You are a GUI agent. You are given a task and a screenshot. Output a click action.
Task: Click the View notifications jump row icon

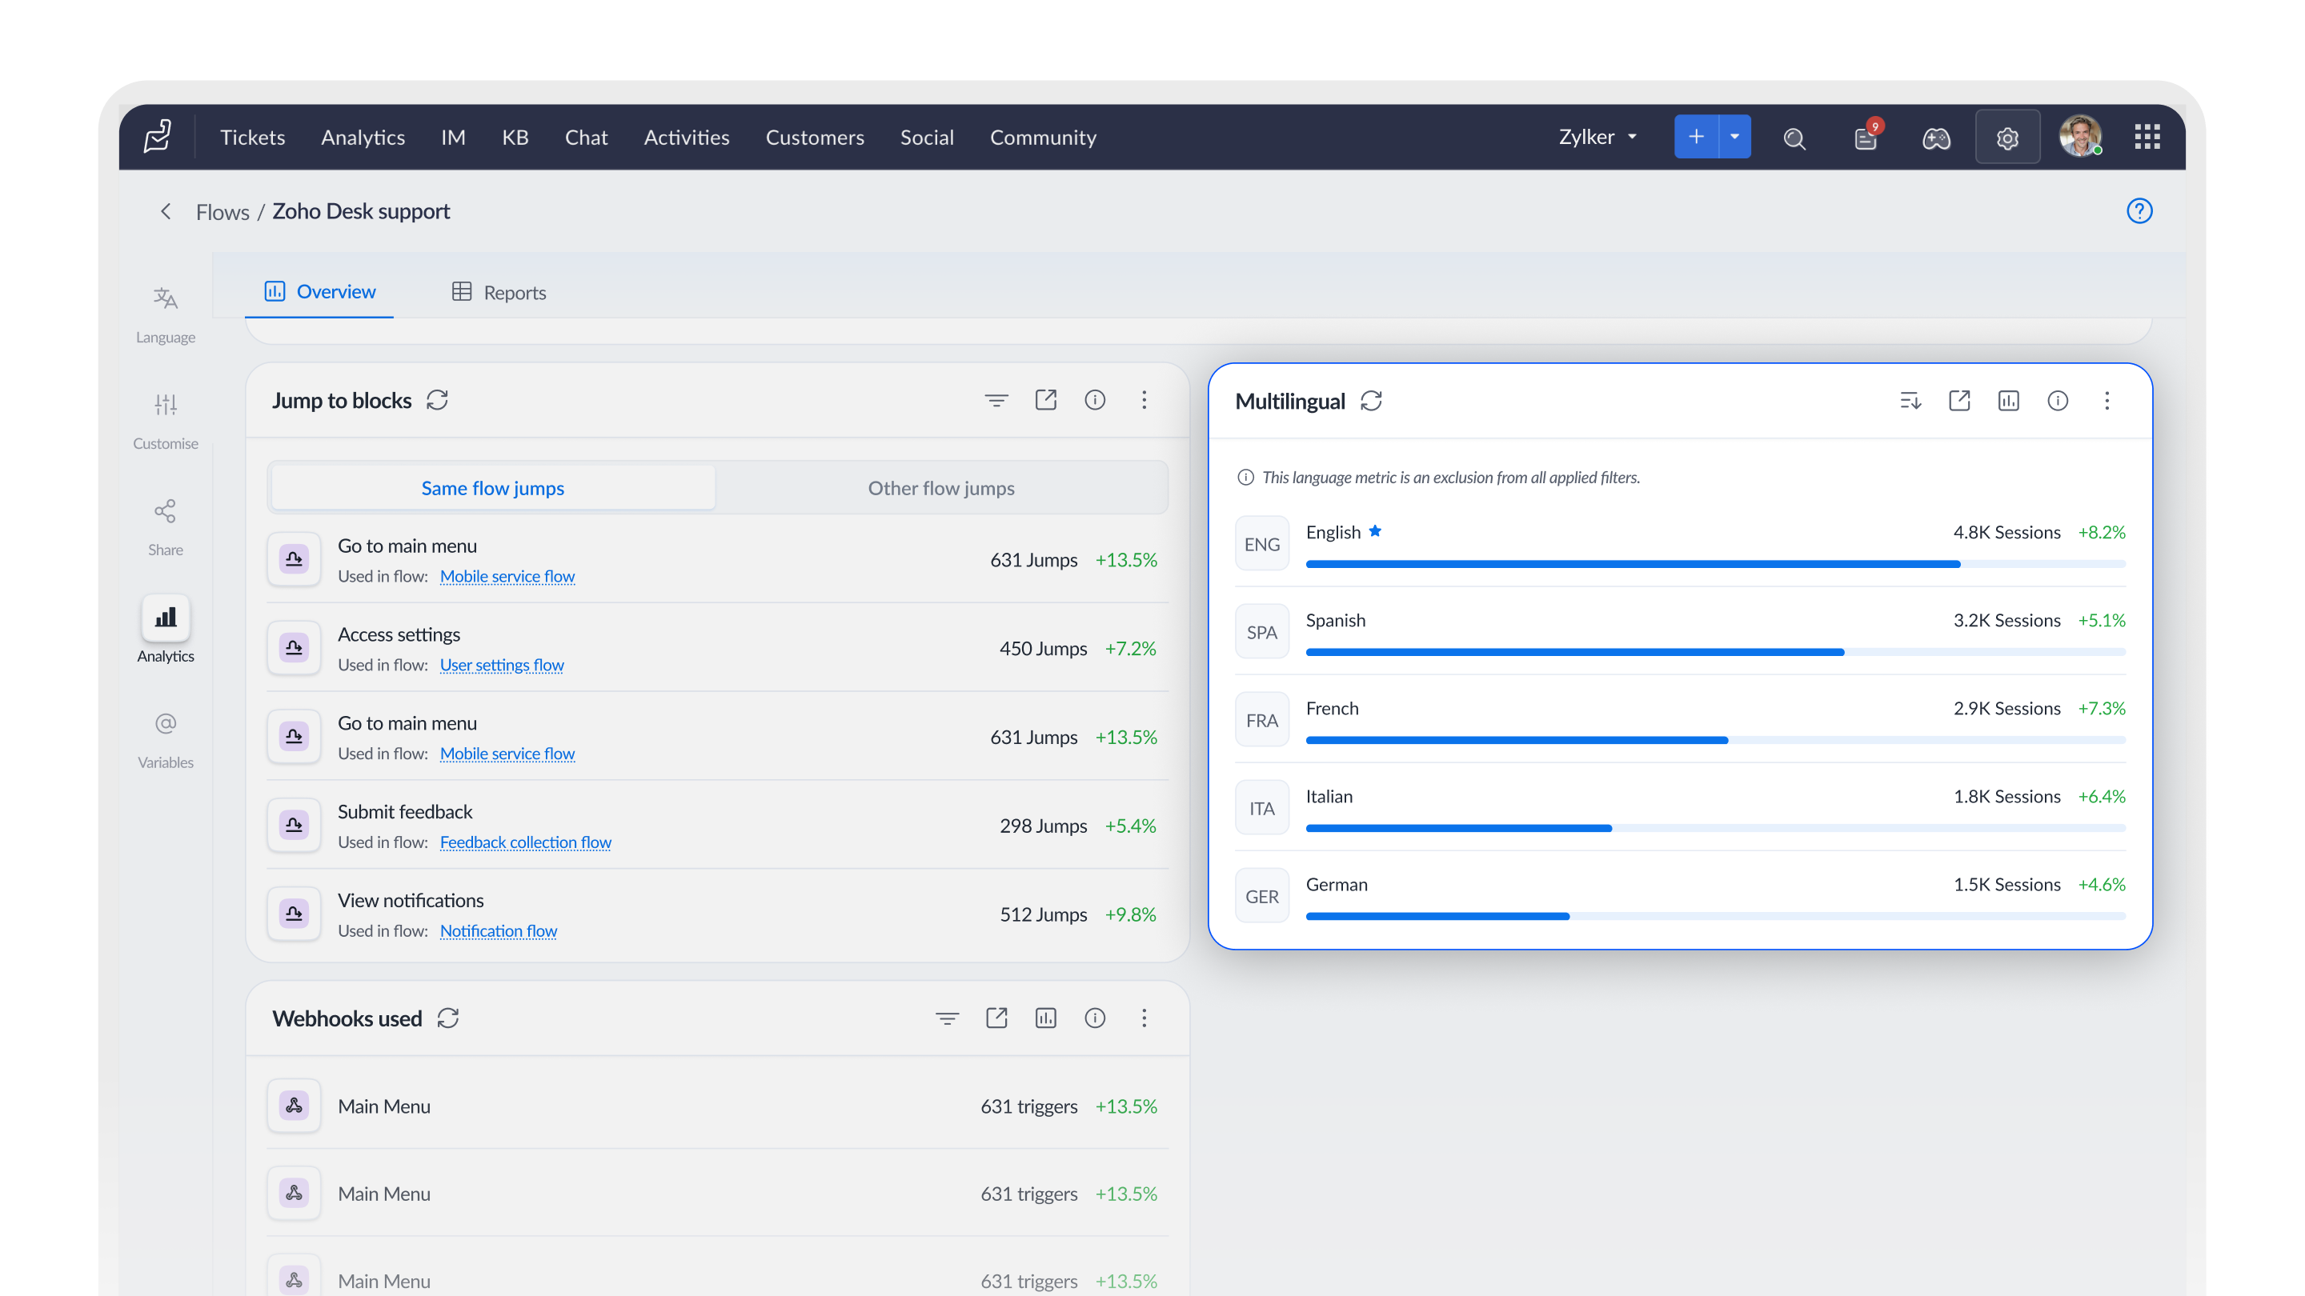pos(294,913)
